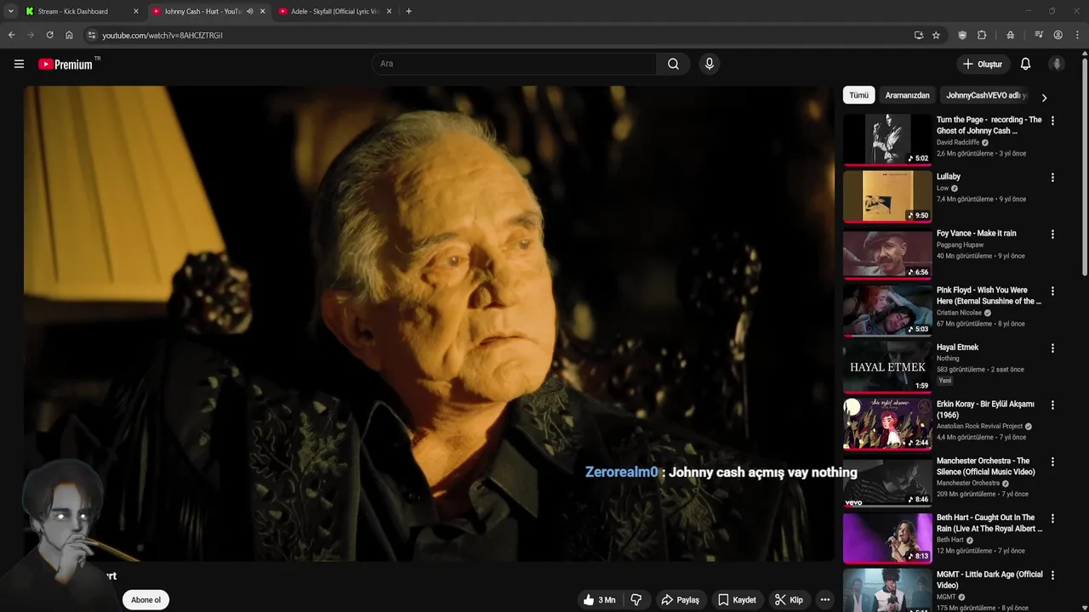
Task: Like the video (3 Mn)
Action: (599, 599)
